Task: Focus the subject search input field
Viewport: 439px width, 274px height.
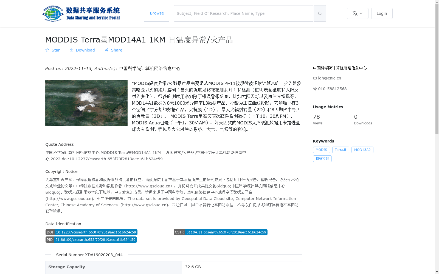Action: (243, 13)
